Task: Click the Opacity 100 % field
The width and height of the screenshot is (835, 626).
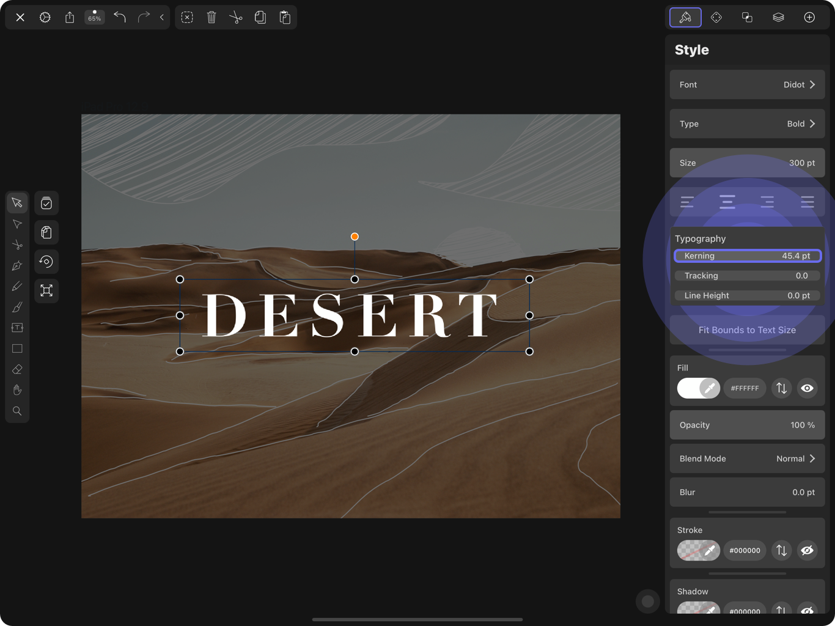Action: coord(747,425)
